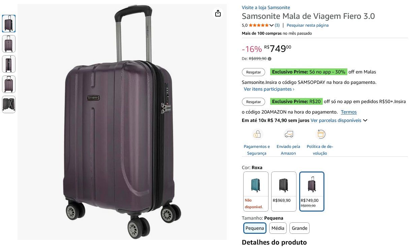Click the Enviado pela Amazon truck icon

[x=288, y=134]
